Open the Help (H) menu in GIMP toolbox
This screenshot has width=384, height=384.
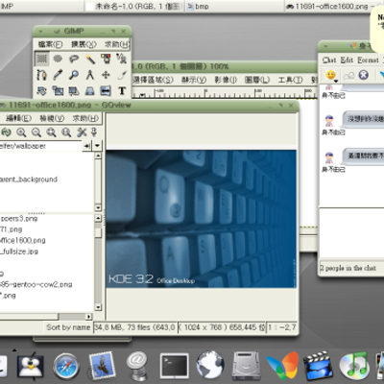[x=117, y=44]
